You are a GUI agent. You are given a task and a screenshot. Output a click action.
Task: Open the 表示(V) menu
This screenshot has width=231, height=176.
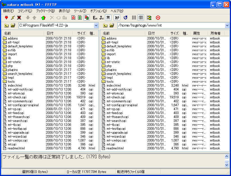[64, 11]
